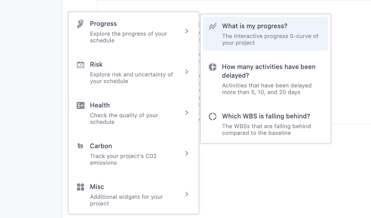Click the S-curve line chart icon
The height and width of the screenshot is (218, 371).
coord(213,26)
